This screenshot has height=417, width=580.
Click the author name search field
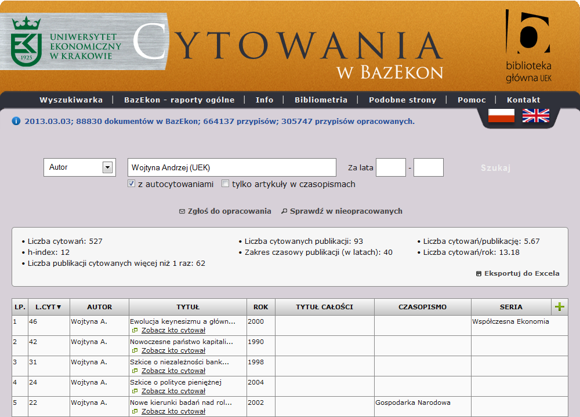coord(232,167)
